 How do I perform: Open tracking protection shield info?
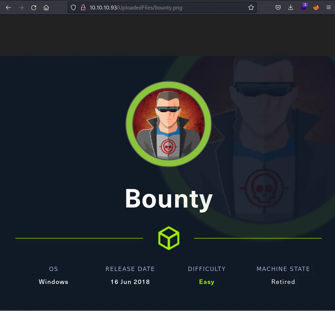coord(73,8)
